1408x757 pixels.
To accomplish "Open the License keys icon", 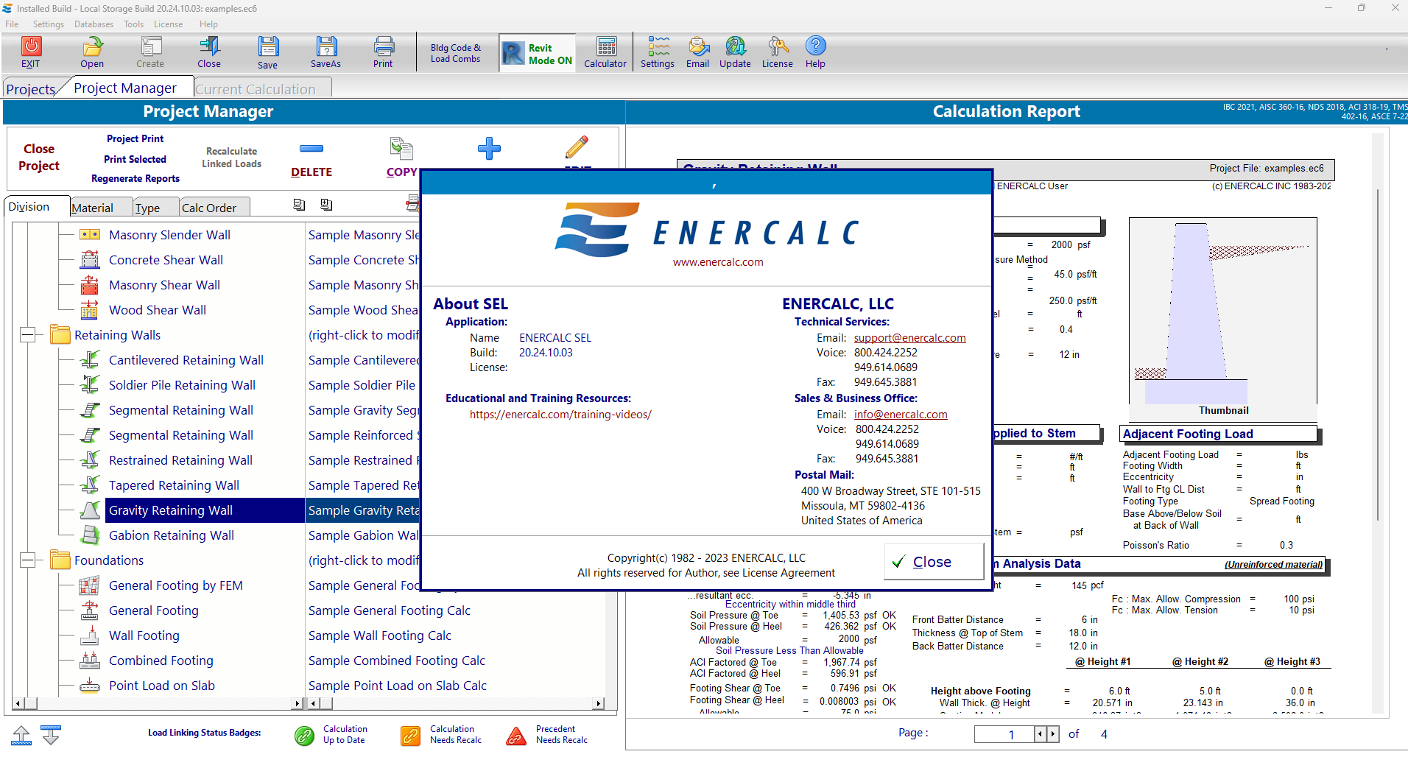I will [x=777, y=47].
